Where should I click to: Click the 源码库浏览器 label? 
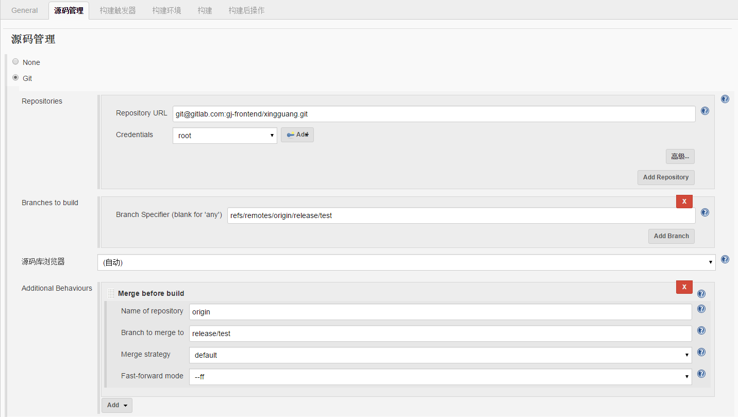[43, 261]
